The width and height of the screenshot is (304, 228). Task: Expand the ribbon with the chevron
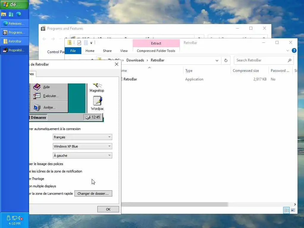pyautogui.click(x=287, y=50)
